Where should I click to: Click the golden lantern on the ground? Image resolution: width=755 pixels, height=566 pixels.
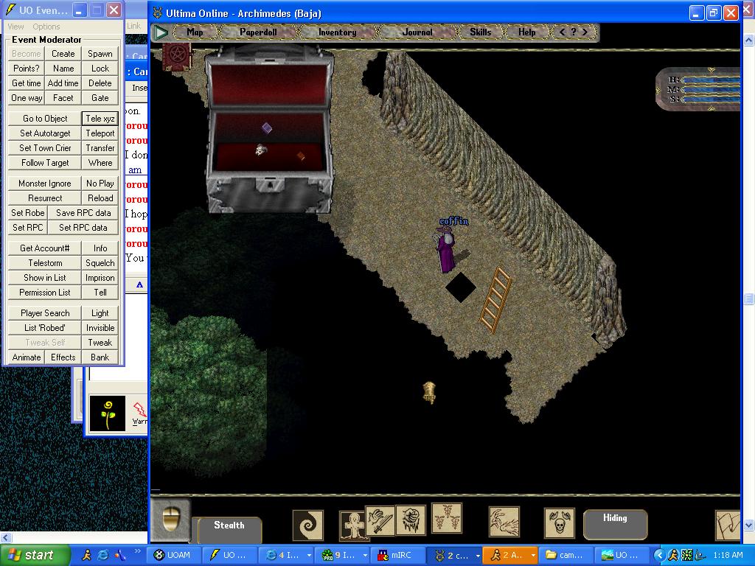tap(429, 392)
